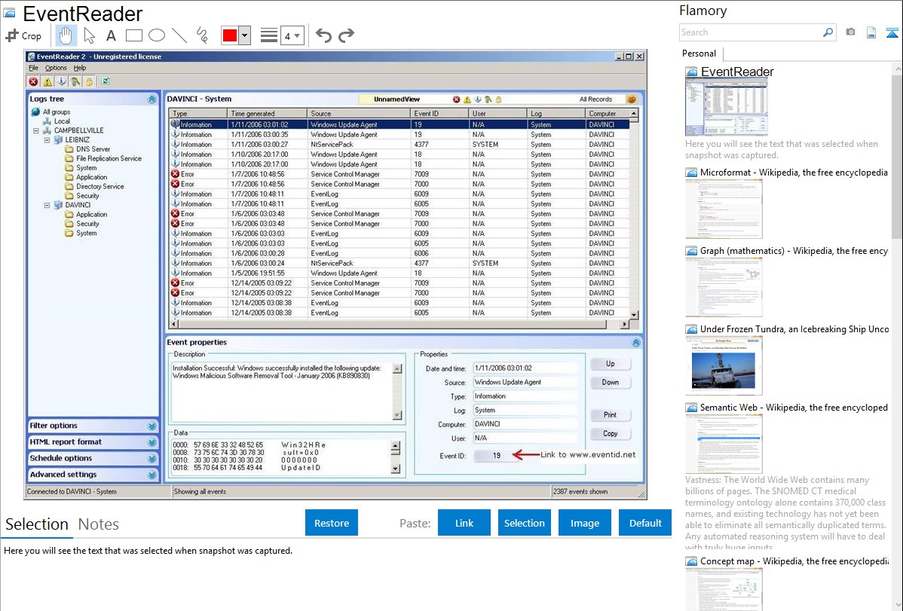Redo the last undone action
This screenshot has width=903, height=611.
[x=346, y=35]
